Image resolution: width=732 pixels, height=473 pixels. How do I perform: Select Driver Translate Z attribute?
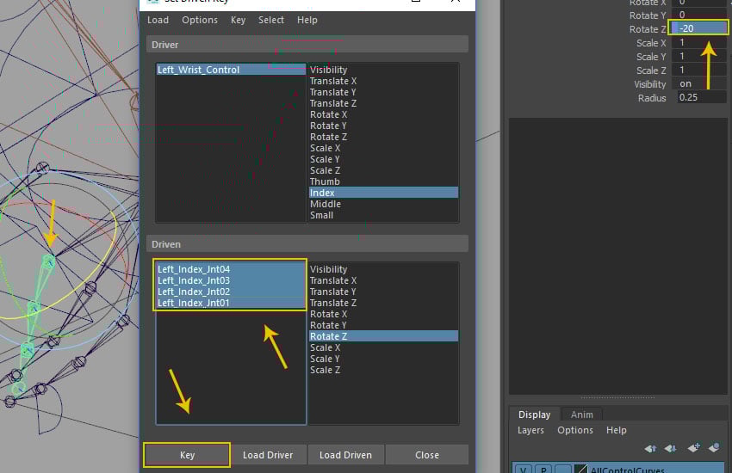pyautogui.click(x=383, y=103)
